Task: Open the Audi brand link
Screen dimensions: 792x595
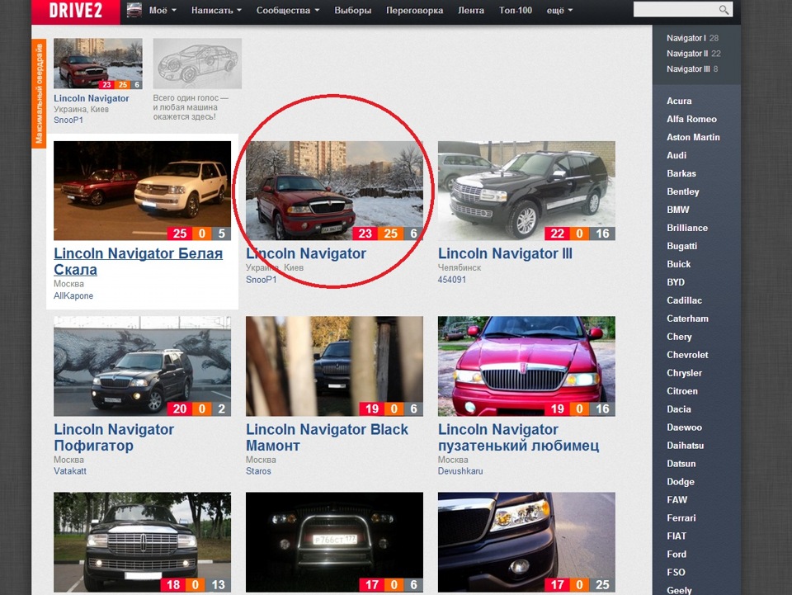Action: pos(676,156)
